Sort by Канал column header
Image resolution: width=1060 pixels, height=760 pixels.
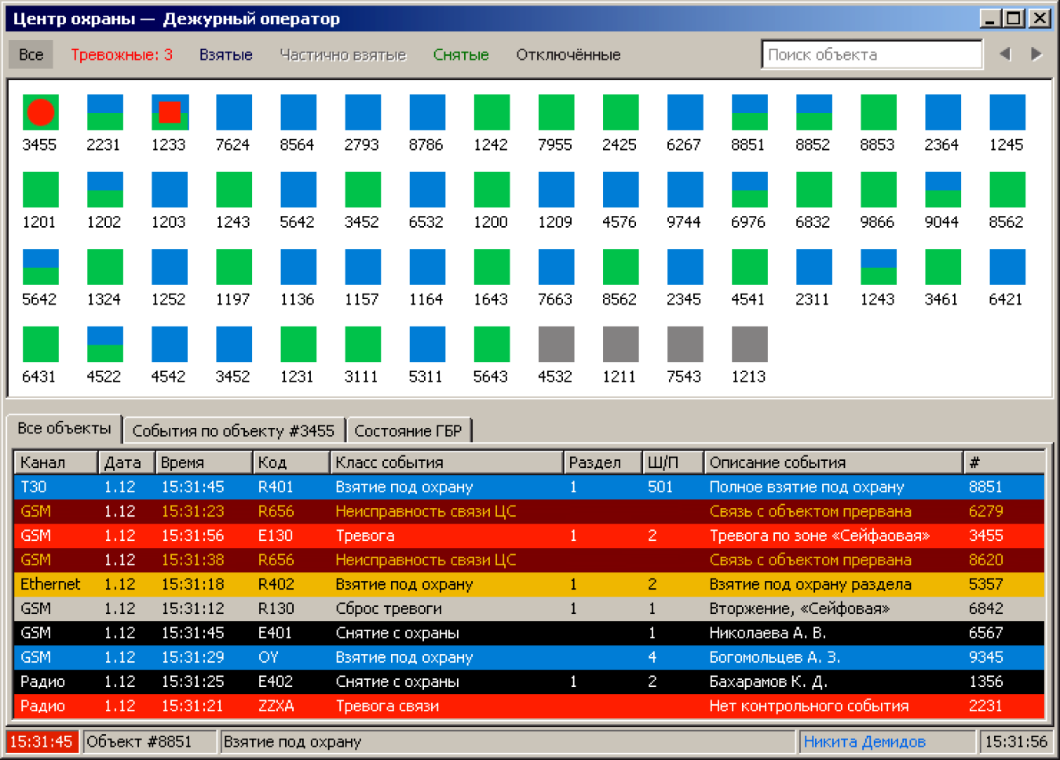click(x=55, y=462)
